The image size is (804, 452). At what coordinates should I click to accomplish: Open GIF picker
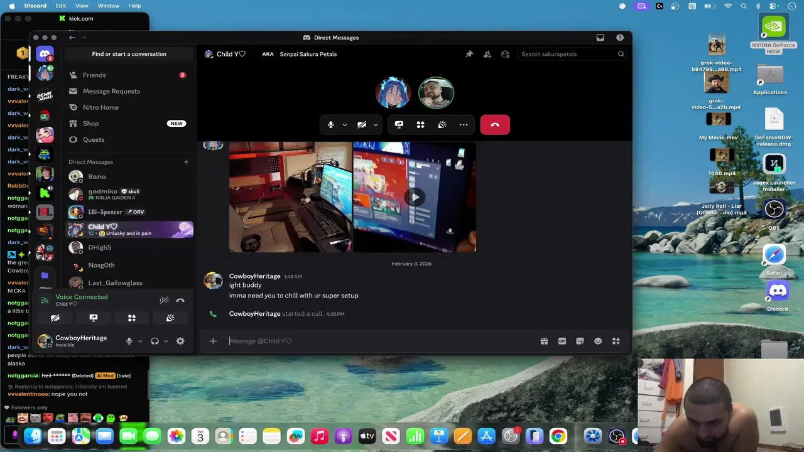(x=562, y=341)
